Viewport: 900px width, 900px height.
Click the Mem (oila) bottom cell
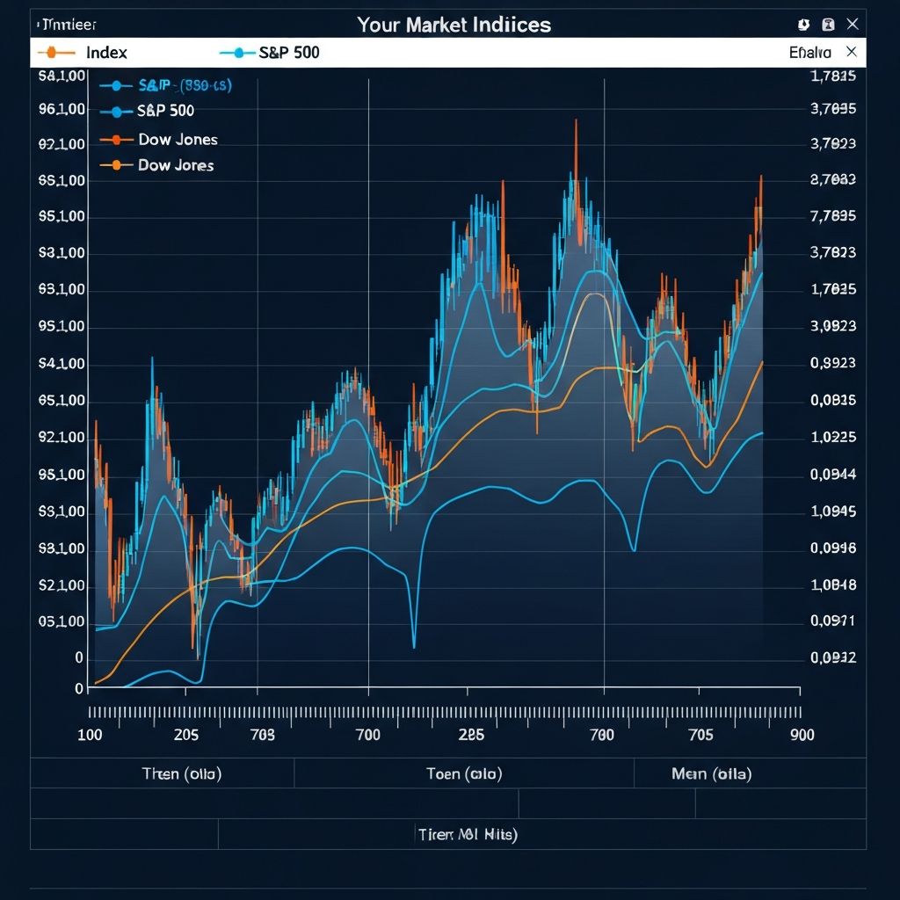click(711, 773)
